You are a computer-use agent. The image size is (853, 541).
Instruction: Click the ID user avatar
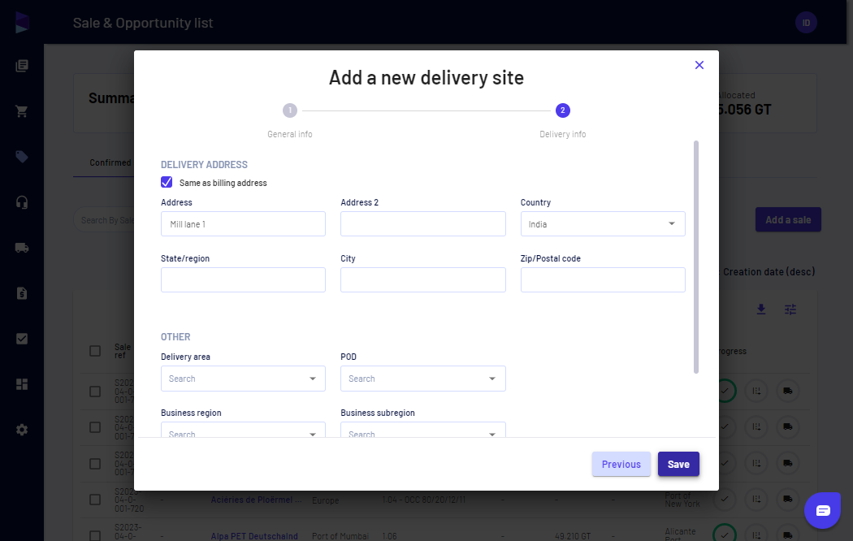point(806,23)
